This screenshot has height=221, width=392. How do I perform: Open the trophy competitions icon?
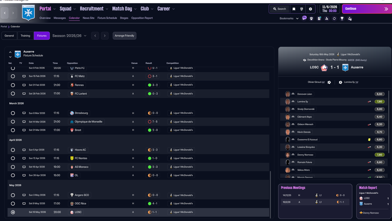[342, 18]
